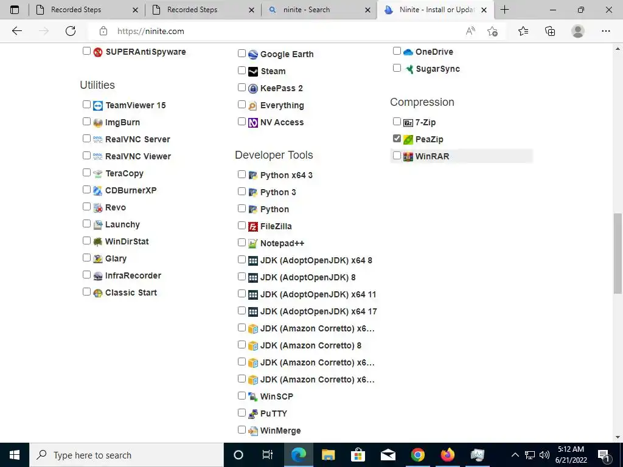
Task: Click the PuTTY icon
Action: 253,413
